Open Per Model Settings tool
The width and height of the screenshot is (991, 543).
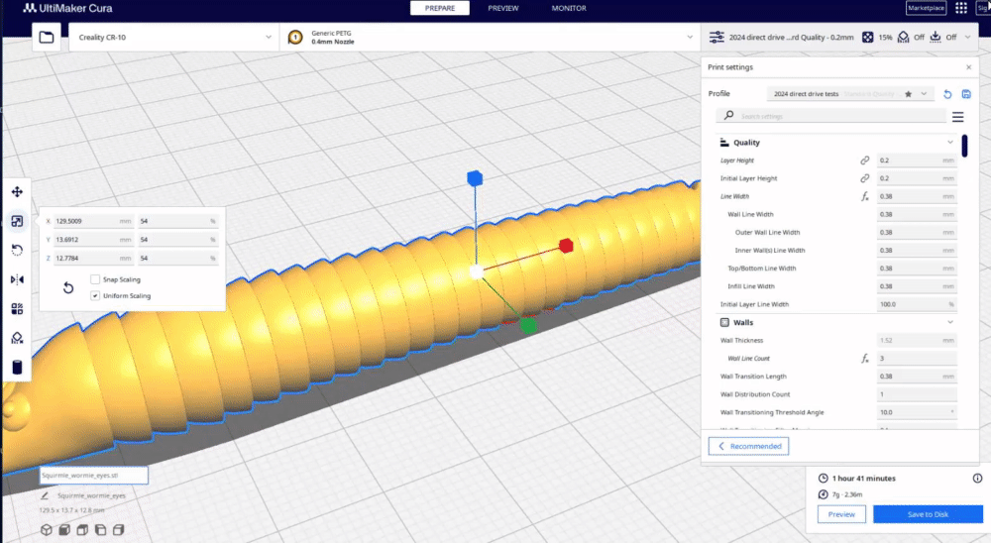tap(17, 308)
